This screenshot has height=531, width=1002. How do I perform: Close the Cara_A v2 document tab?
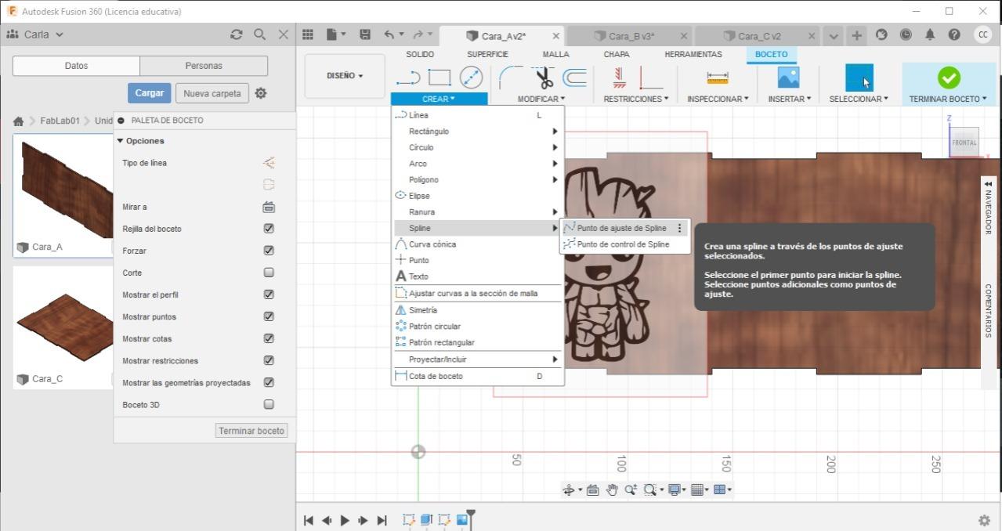coord(556,36)
